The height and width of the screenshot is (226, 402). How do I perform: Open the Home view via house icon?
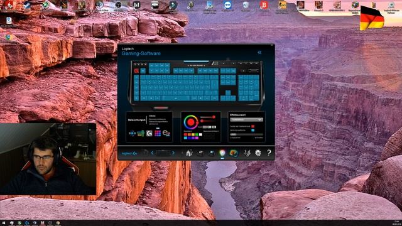click(x=189, y=153)
